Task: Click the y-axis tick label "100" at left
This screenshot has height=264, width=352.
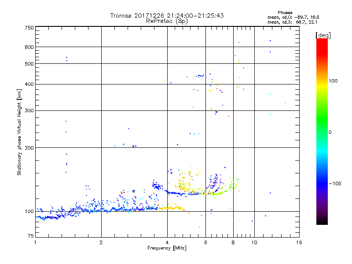Action: point(29,212)
